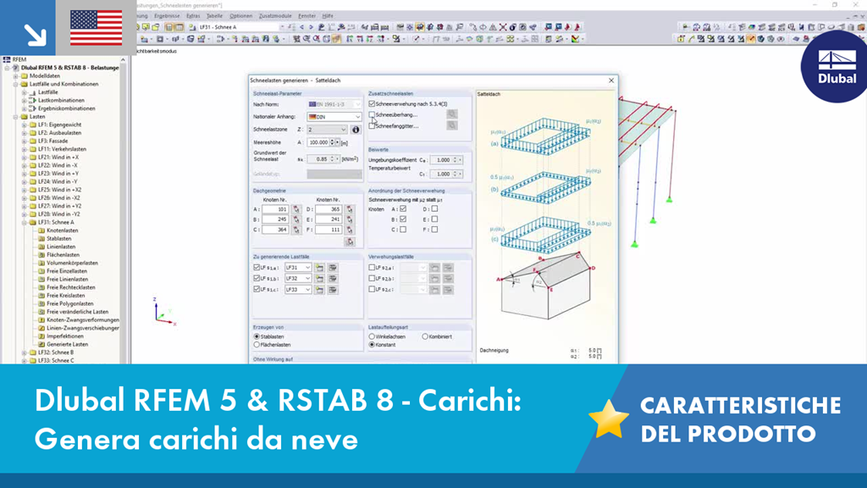The image size is (867, 488).
Task: Open the Fenster menu
Action: click(306, 16)
